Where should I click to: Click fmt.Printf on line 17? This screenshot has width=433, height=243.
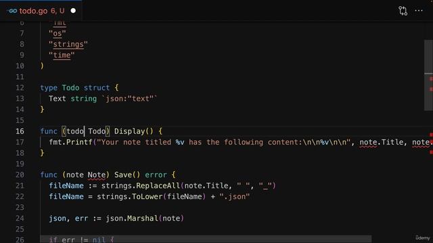point(70,142)
